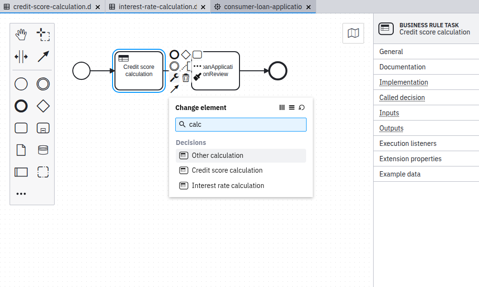The width and height of the screenshot is (479, 287).
Task: Click the search field in Change element popup
Action: coord(240,124)
